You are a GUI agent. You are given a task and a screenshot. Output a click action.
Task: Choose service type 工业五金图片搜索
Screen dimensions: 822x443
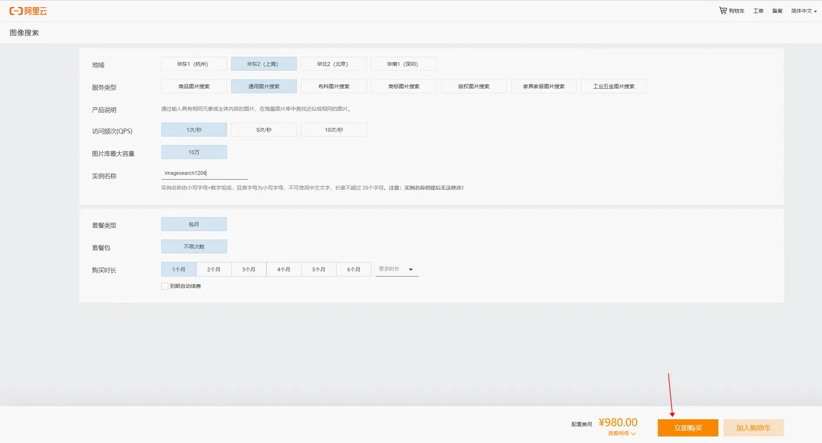tap(614, 86)
